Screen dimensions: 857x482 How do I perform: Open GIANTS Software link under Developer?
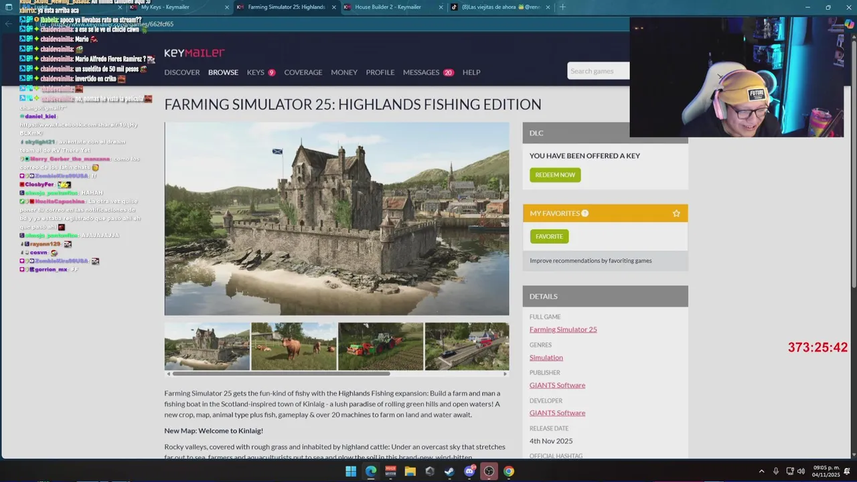[x=557, y=413]
